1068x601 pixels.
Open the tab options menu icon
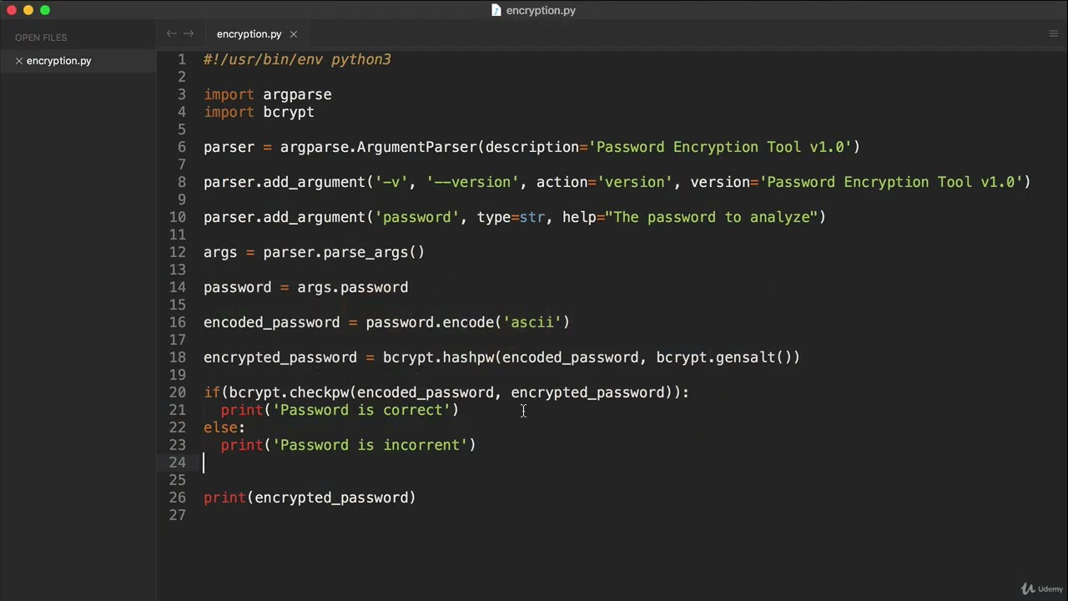point(1053,34)
